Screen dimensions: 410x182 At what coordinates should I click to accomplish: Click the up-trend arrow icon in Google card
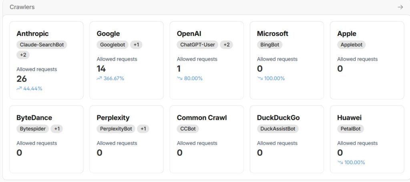(x=99, y=78)
